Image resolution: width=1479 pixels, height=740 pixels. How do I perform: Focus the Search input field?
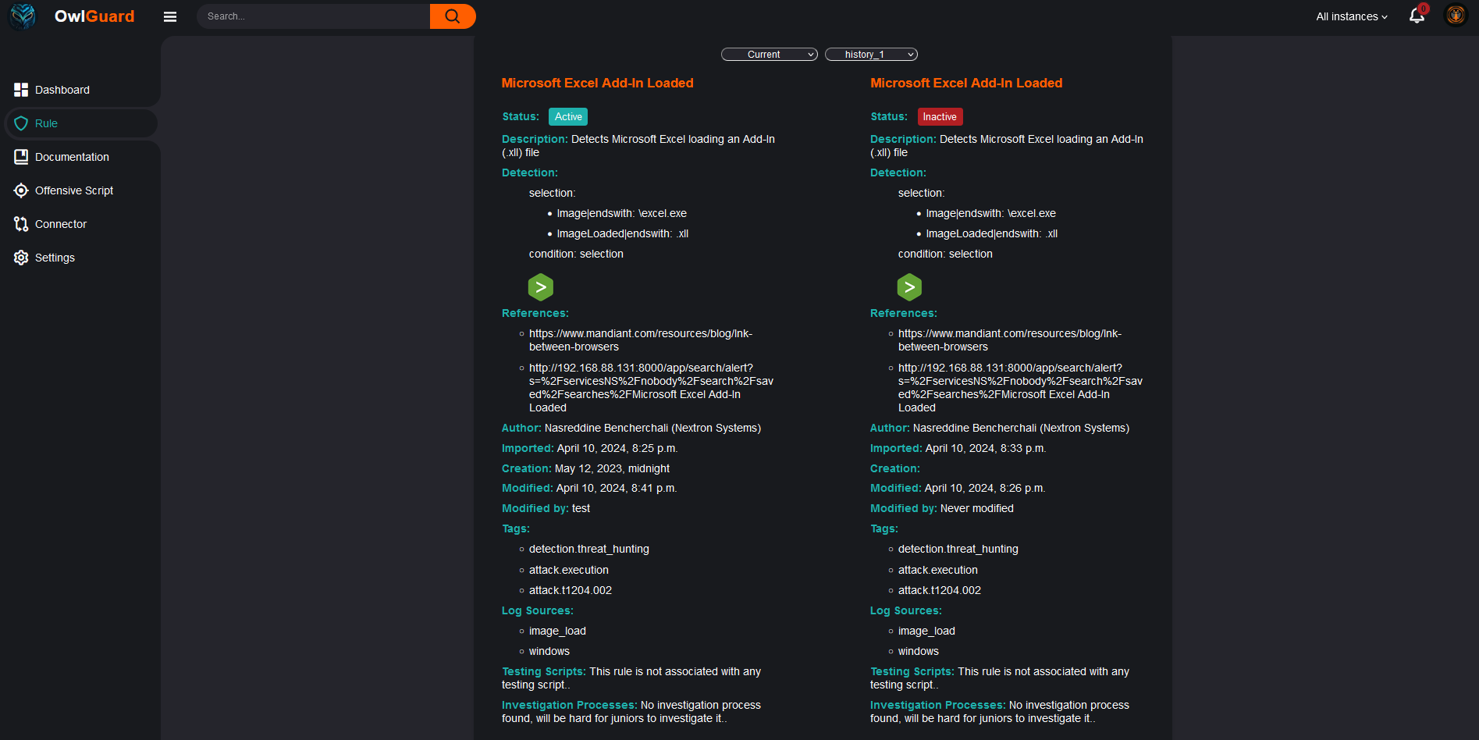tap(314, 16)
